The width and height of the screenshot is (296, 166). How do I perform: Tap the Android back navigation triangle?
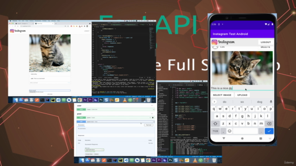tap(224, 138)
